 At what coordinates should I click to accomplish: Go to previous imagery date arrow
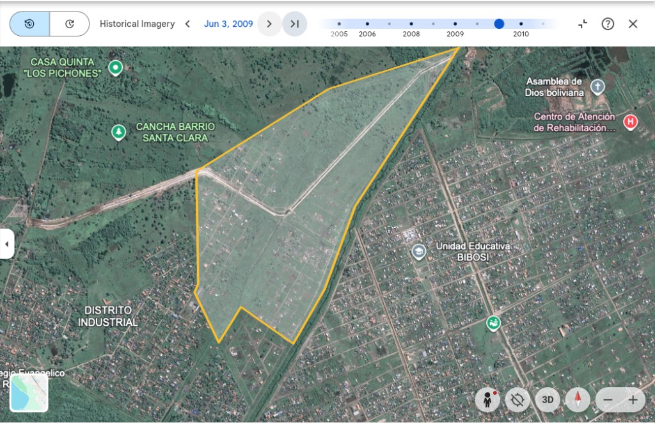pos(187,24)
